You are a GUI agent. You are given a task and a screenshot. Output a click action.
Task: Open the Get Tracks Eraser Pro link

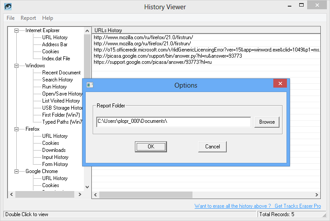pyautogui.click(x=297, y=206)
